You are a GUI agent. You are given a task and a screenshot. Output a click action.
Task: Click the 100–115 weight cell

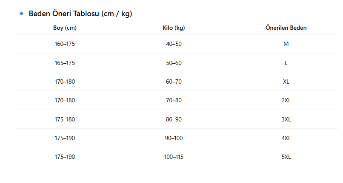(x=174, y=157)
